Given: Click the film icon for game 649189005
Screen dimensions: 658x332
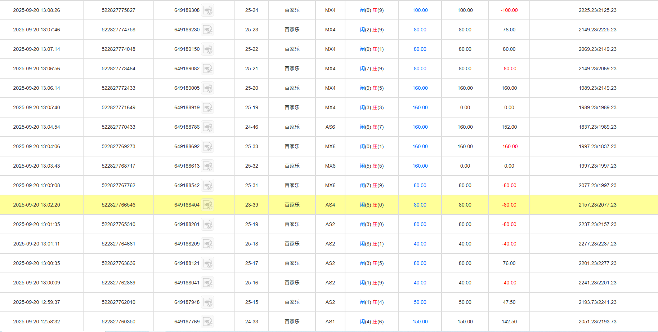Looking at the screenshot, I should 208,88.
